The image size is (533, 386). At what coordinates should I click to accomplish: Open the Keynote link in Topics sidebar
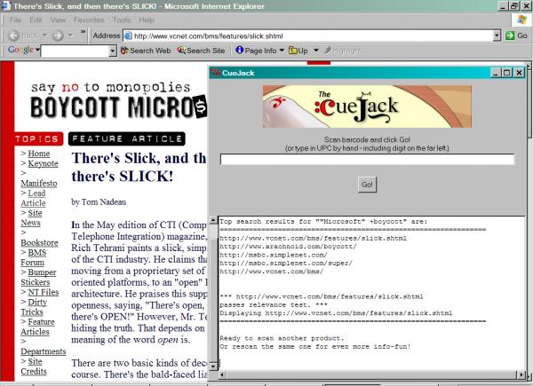(44, 164)
